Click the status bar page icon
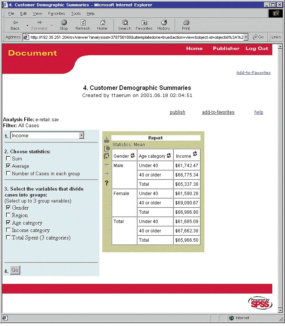This screenshot has width=285, height=326. pos(5,318)
